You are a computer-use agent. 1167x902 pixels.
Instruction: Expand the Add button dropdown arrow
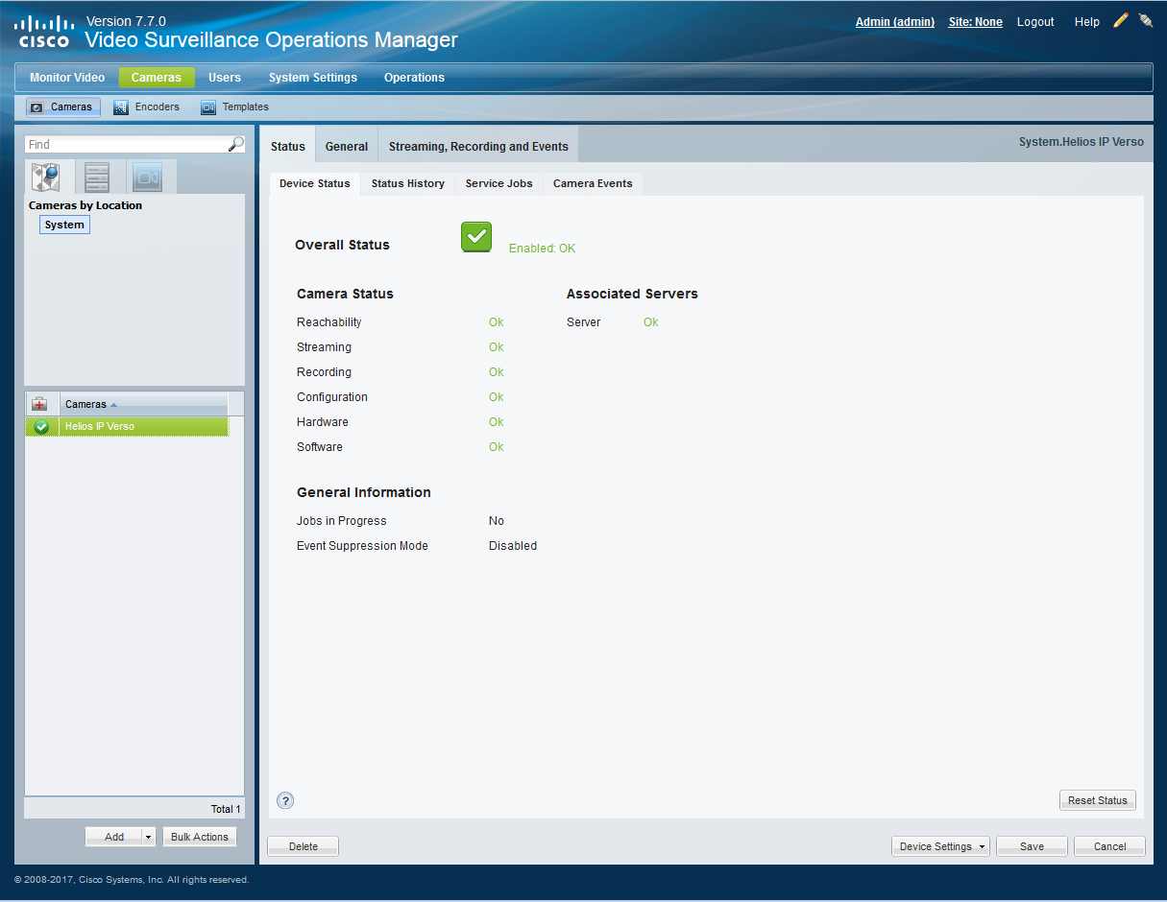148,837
